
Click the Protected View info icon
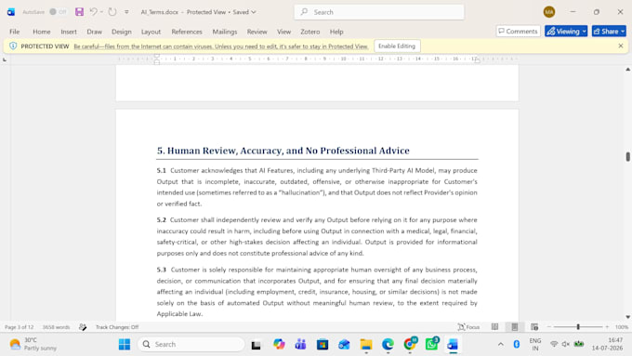pos(13,46)
